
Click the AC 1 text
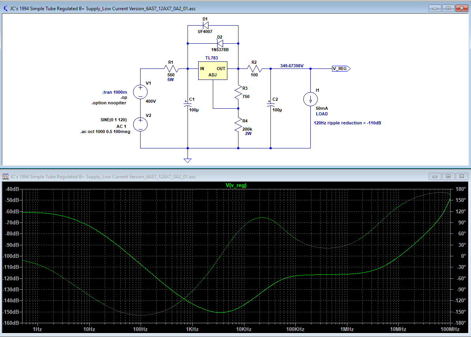[x=121, y=126]
